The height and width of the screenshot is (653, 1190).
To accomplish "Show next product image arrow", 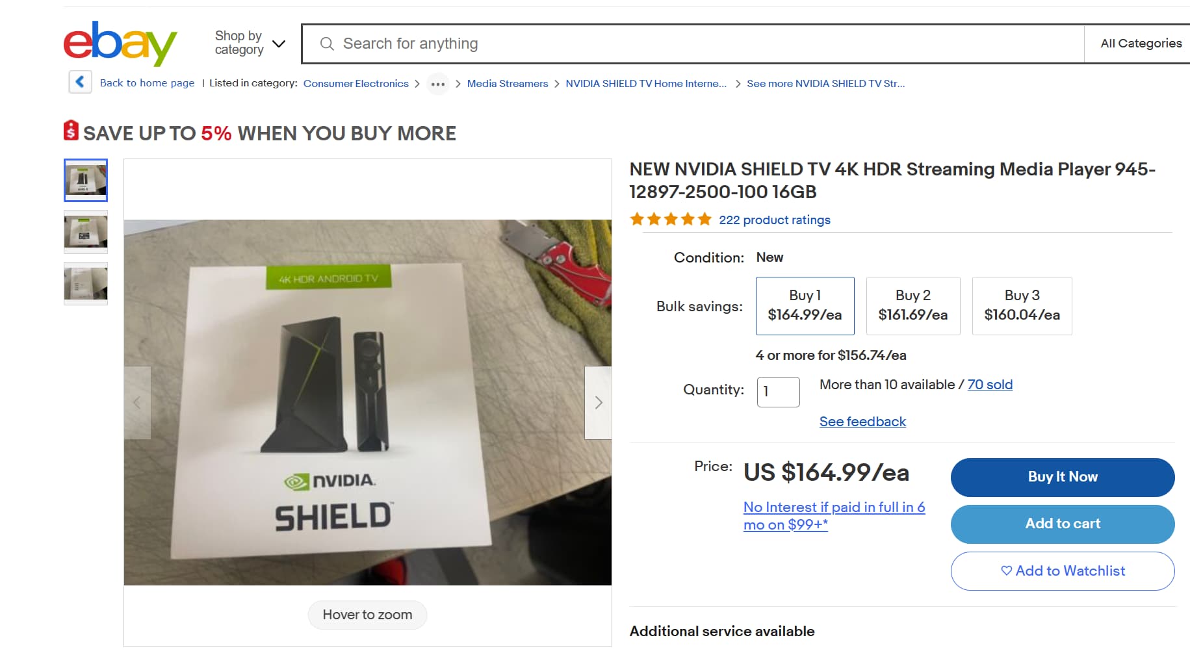I will coord(598,403).
